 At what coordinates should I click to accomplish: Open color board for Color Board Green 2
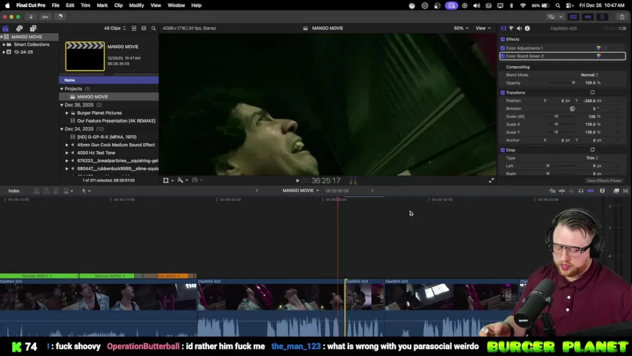(x=599, y=56)
